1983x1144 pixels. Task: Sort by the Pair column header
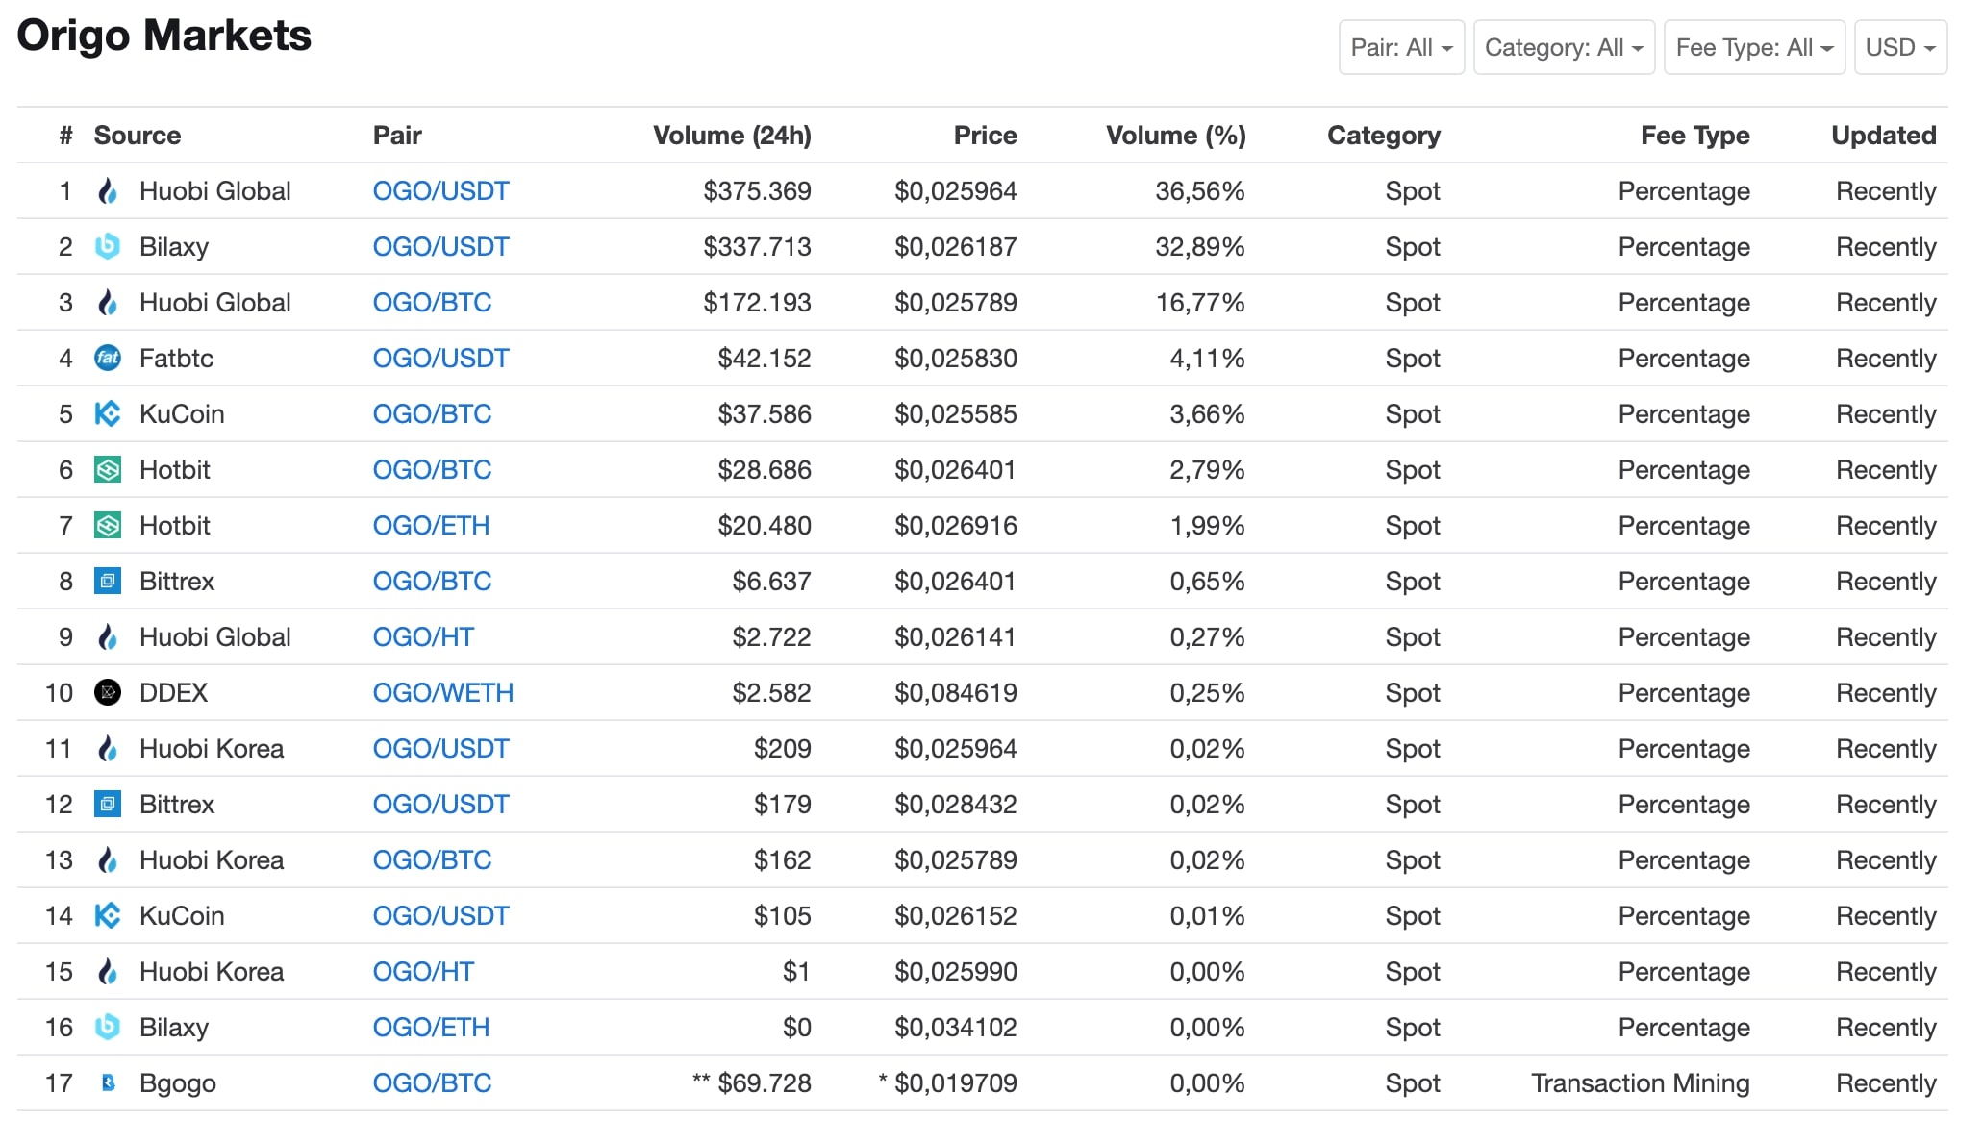point(397,136)
